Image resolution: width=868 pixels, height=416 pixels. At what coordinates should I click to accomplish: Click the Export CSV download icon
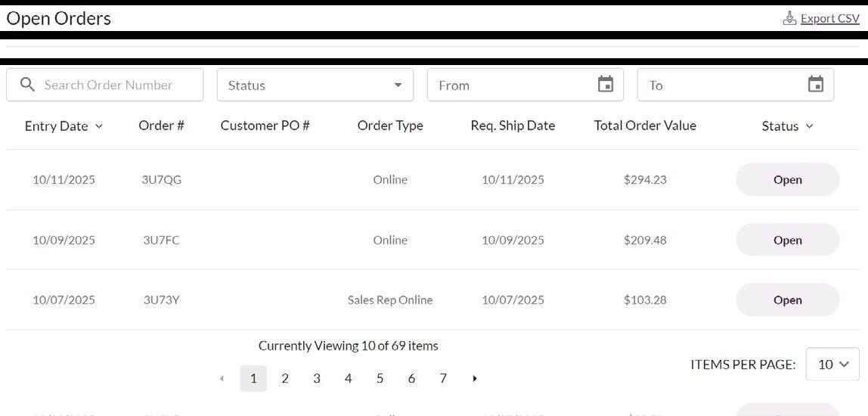click(789, 18)
